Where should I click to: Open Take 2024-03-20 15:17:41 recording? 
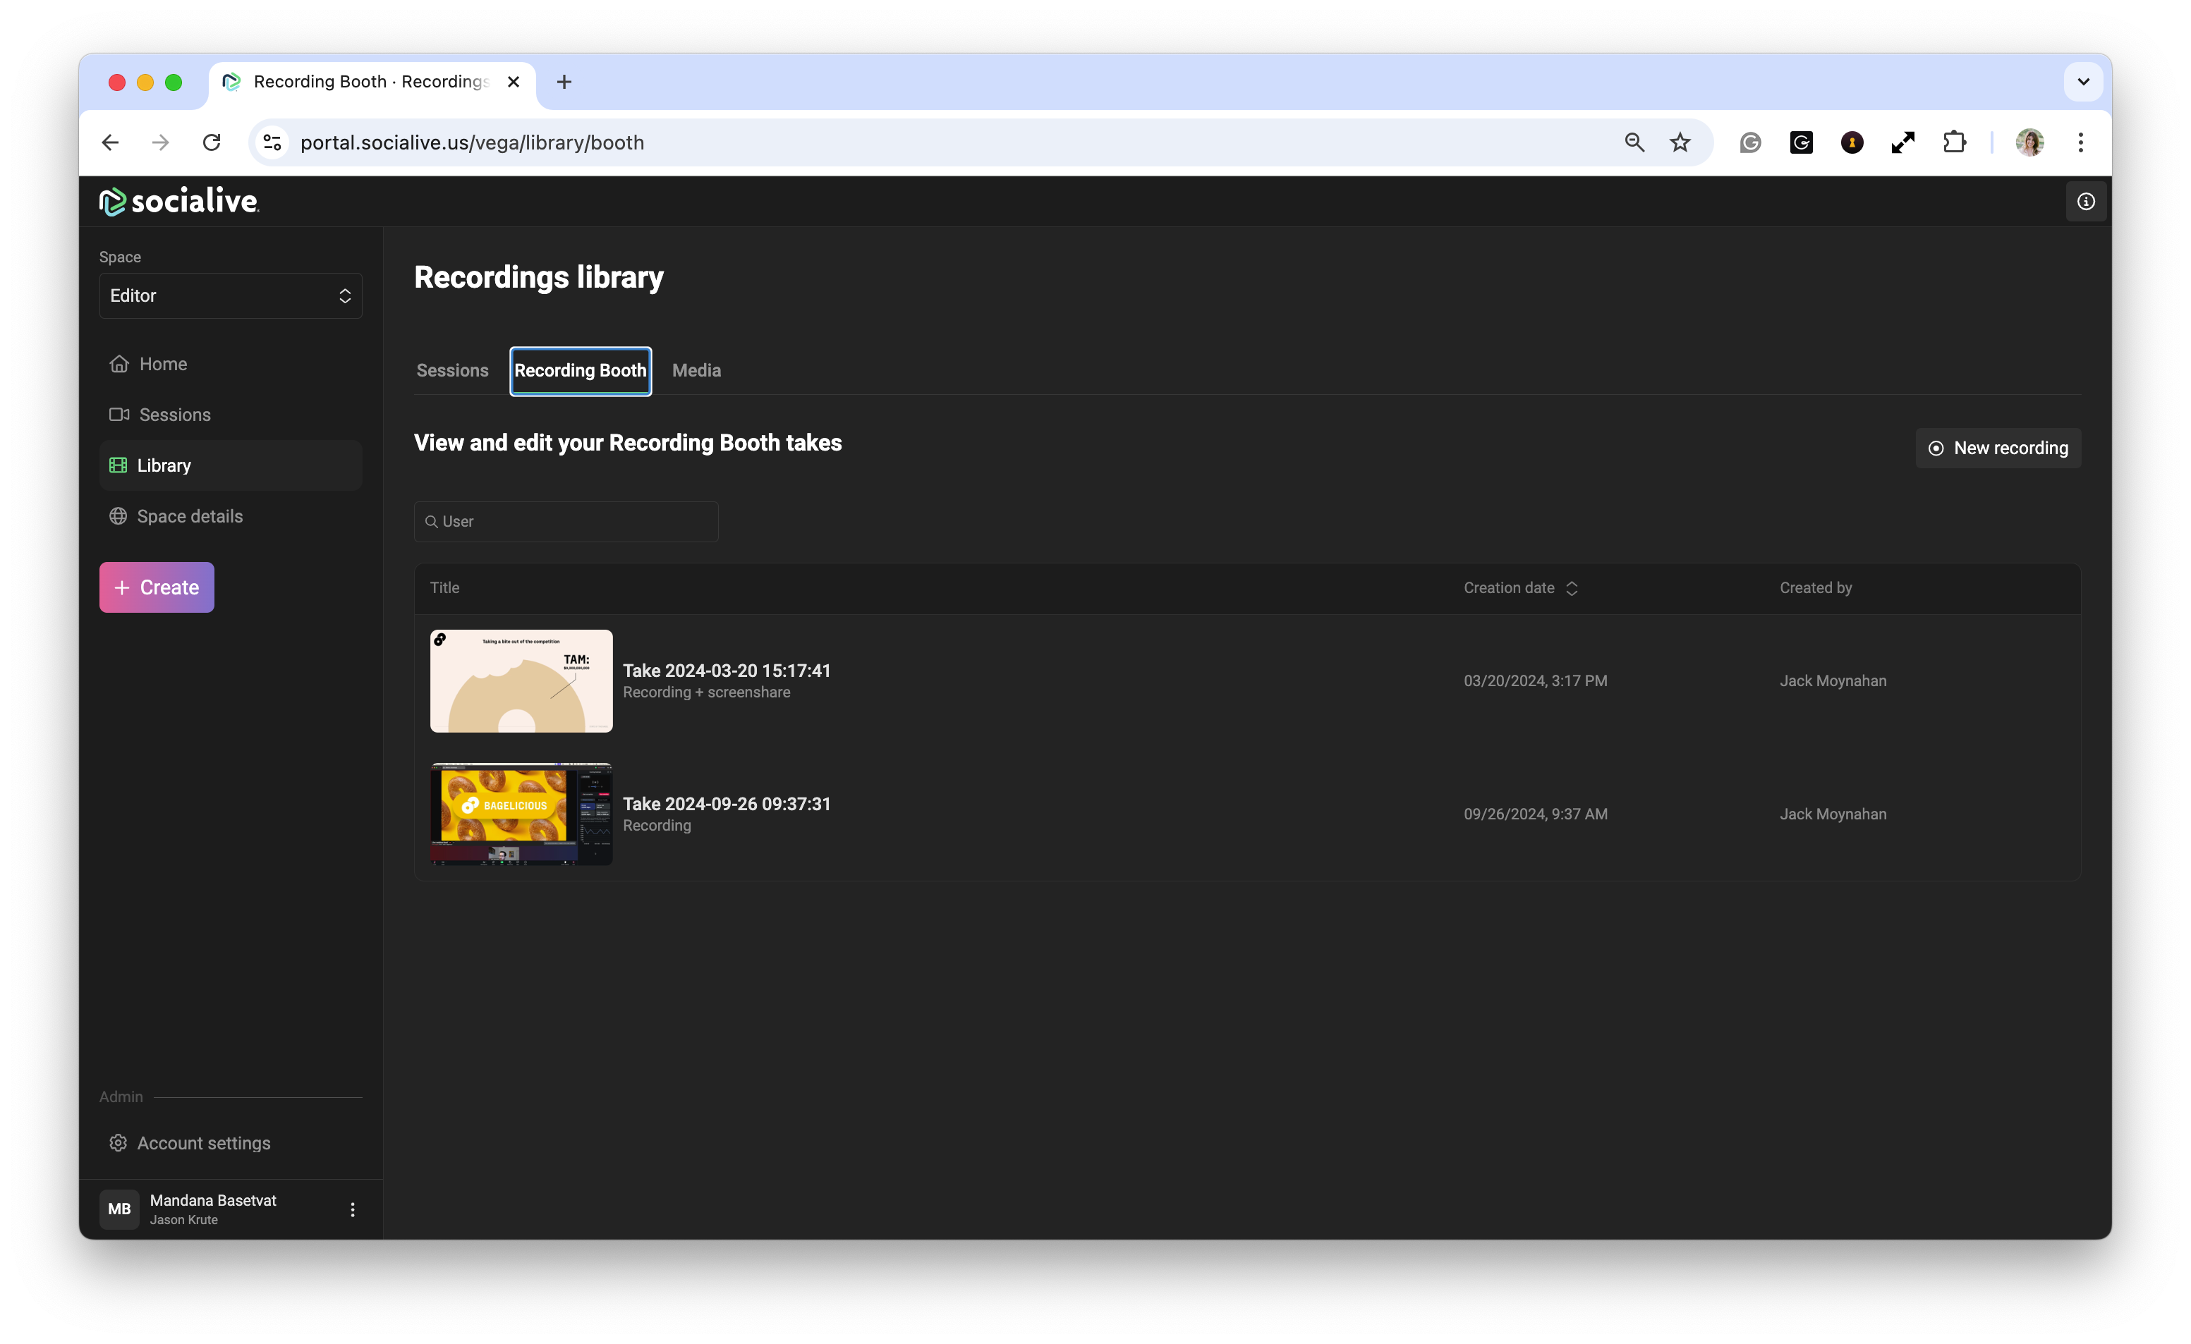[727, 670]
